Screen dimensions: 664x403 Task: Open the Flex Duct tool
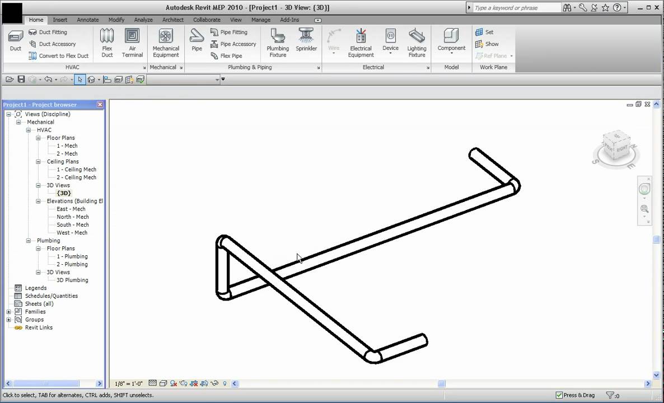click(x=106, y=42)
